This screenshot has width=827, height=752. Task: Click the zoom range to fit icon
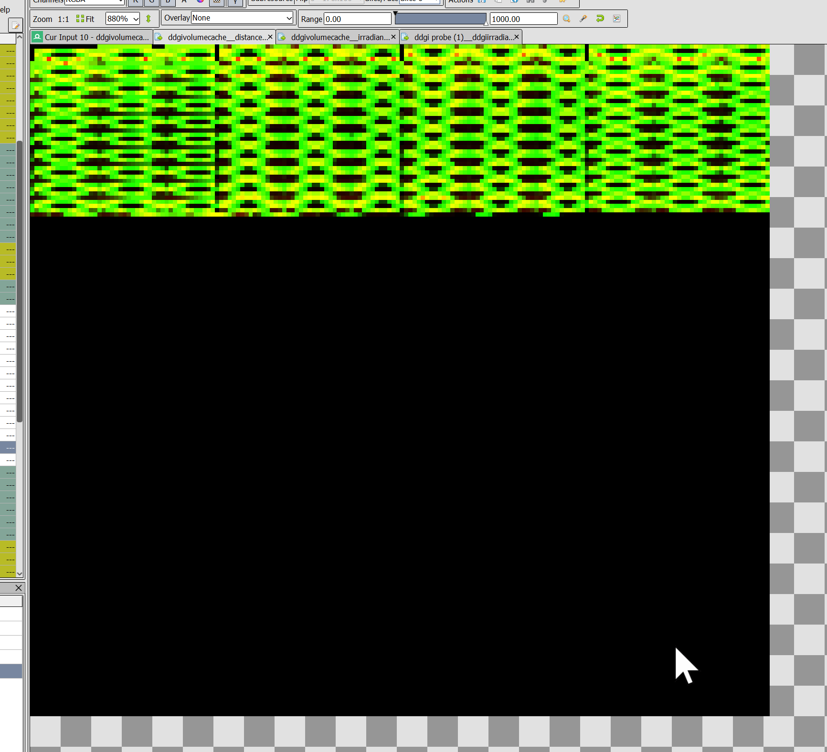[566, 19]
